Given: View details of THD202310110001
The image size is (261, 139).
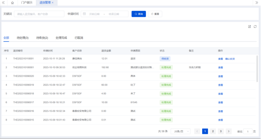Looking at the screenshot, I should tap(220, 59).
